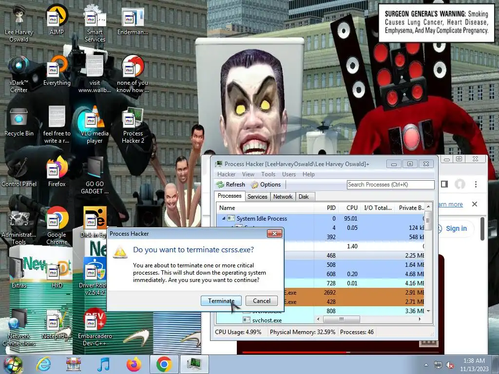Open the music note taskbar icon
The image size is (499, 374).
click(104, 364)
